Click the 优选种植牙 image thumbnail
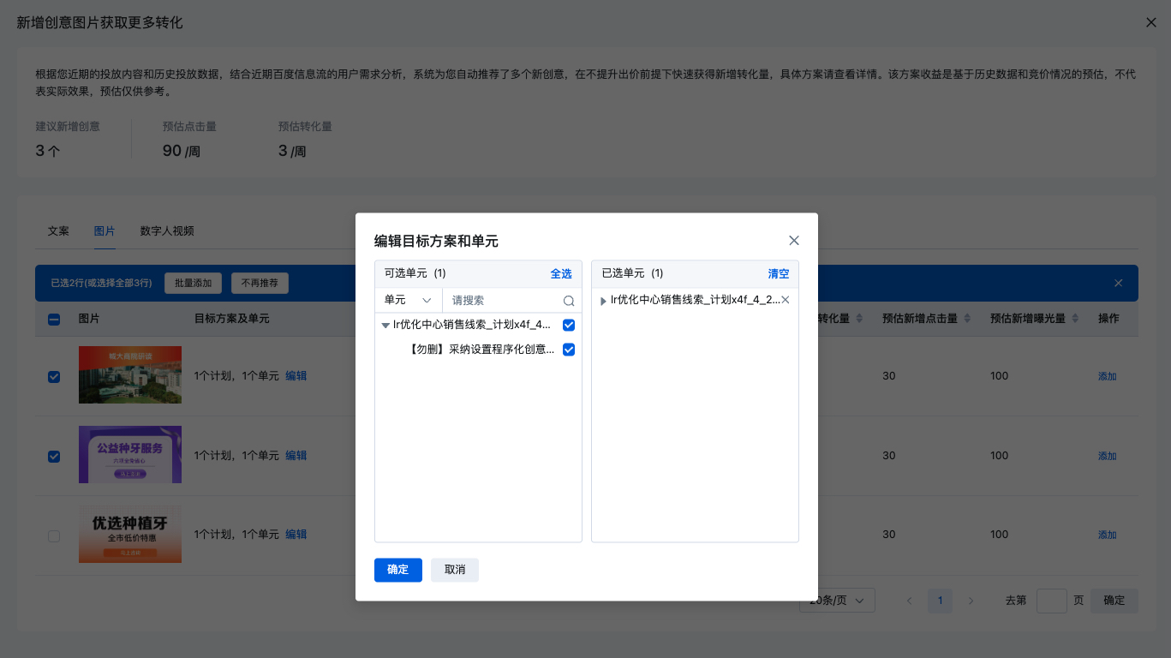 tap(130, 534)
